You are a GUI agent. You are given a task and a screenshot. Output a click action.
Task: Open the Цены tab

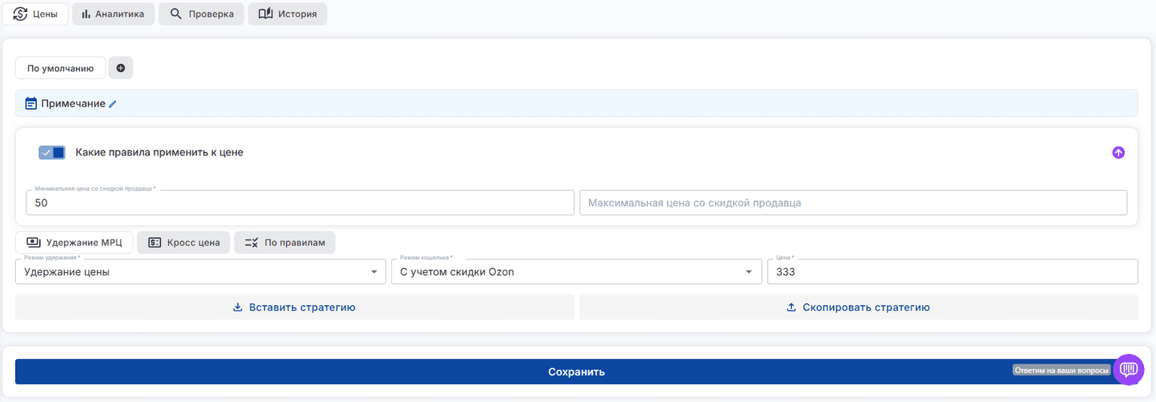click(35, 14)
